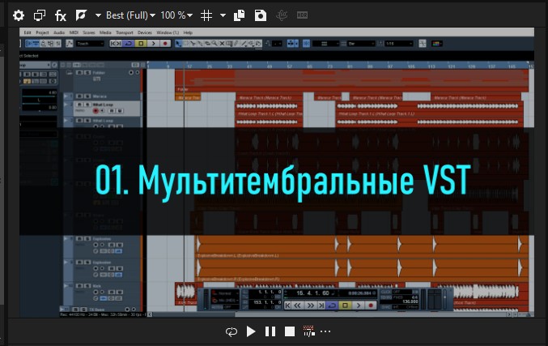This screenshot has width=548, height=346.
Task: Click the Help menu in Cubase
Action: [x=188, y=32]
